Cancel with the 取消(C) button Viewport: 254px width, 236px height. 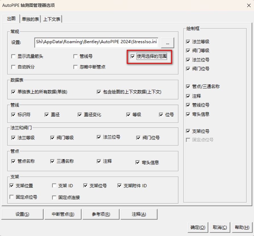tap(220, 227)
